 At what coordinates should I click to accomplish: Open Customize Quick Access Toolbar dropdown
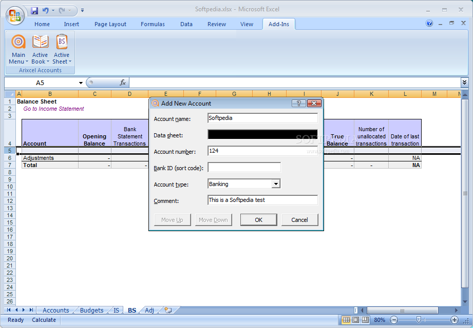pyautogui.click(x=82, y=11)
